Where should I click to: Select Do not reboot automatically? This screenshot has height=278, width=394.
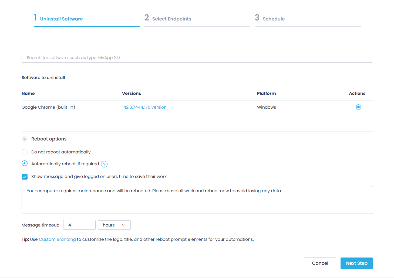click(x=24, y=152)
